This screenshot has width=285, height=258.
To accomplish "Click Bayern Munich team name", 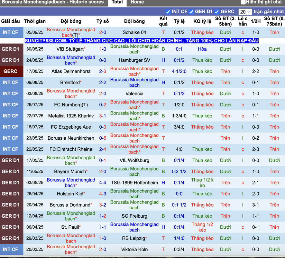I will 71,172.
